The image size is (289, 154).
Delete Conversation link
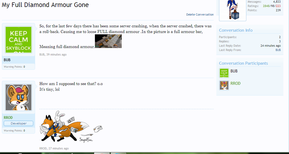tap(200, 14)
